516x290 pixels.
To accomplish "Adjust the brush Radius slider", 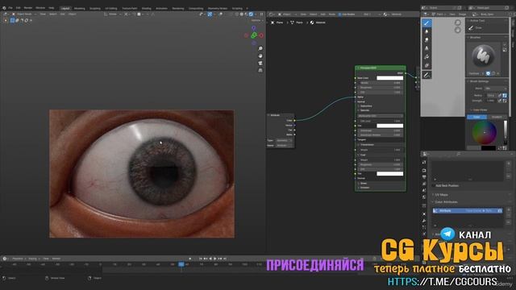I will point(491,95).
